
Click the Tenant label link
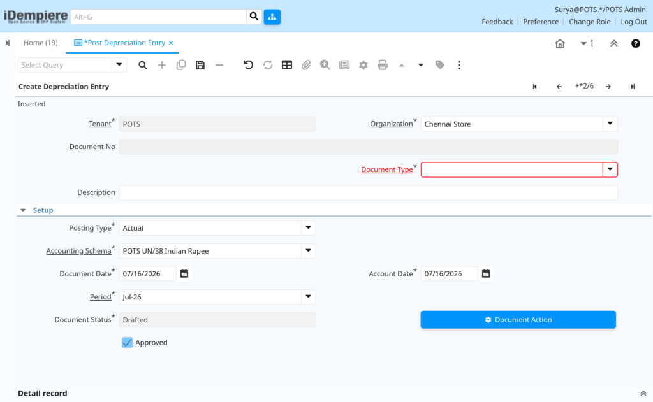[x=100, y=124]
